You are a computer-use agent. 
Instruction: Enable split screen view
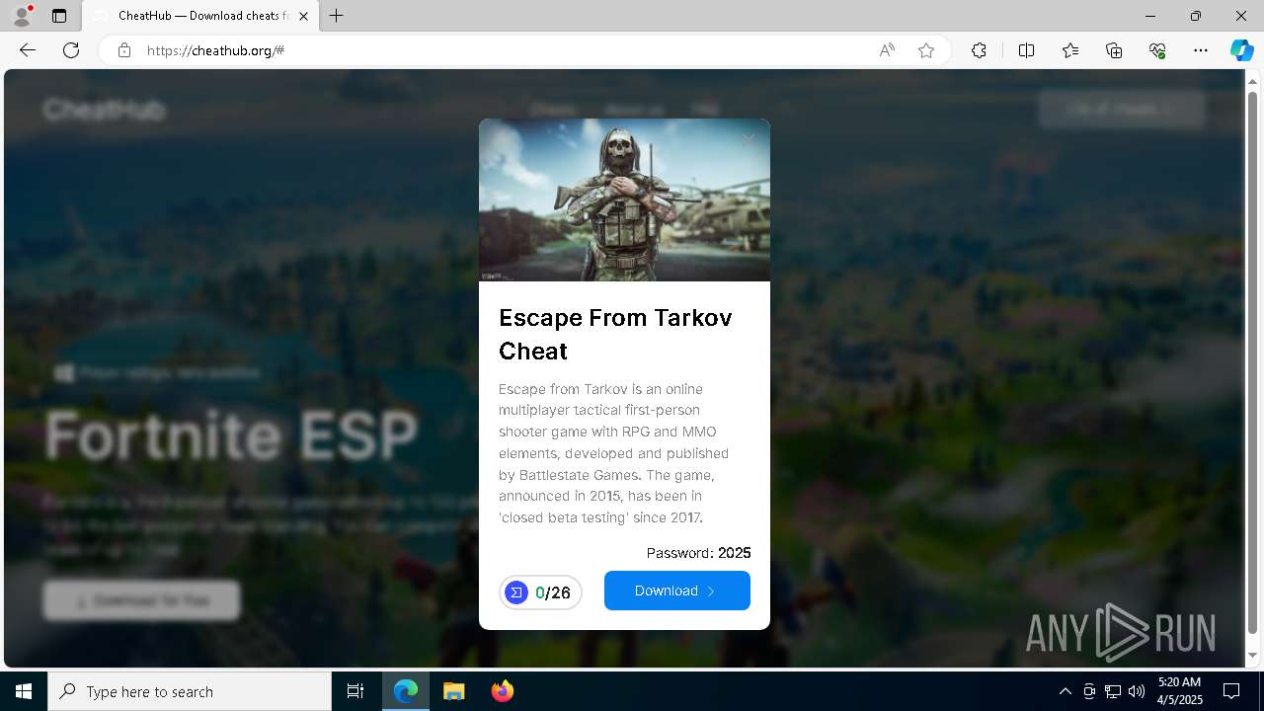pos(1026,50)
